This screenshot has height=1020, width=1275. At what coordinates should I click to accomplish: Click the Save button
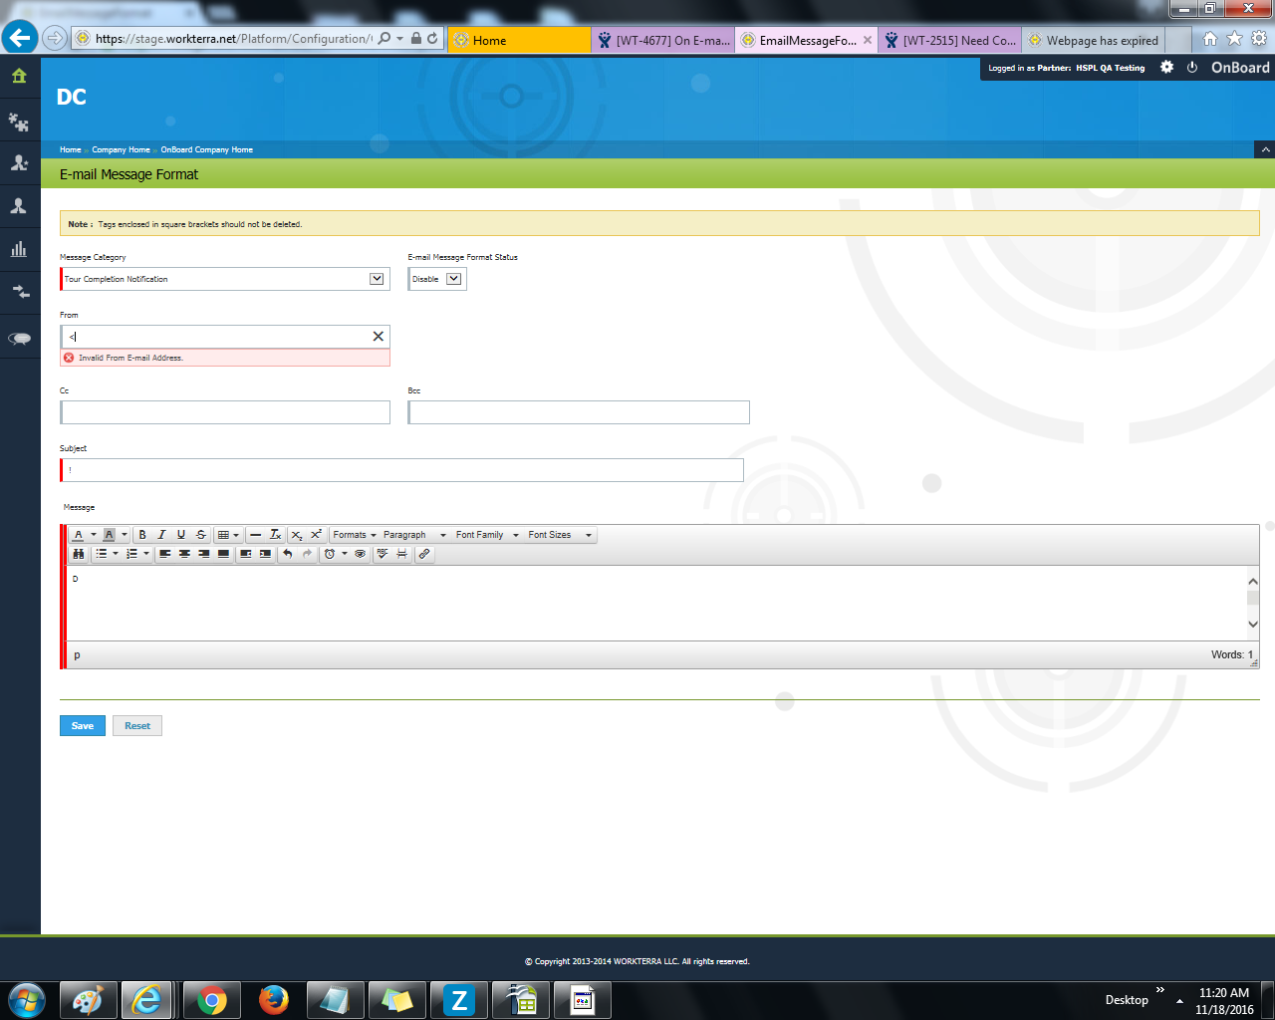coord(83,726)
